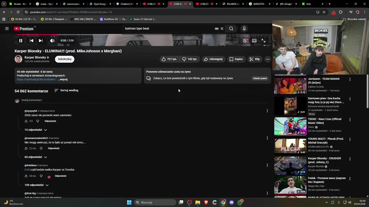
Task: Open options menu for the @vyzyxyh6 comment
Action: click(267, 111)
